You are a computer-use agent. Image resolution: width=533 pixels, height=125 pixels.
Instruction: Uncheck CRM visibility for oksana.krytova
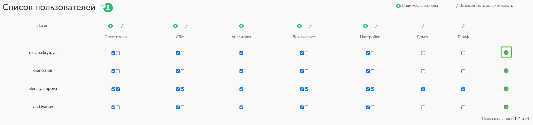pos(178,53)
